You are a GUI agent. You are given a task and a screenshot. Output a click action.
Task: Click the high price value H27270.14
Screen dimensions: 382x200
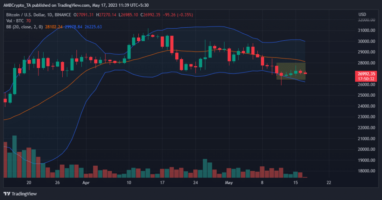pyautogui.click(x=107, y=15)
